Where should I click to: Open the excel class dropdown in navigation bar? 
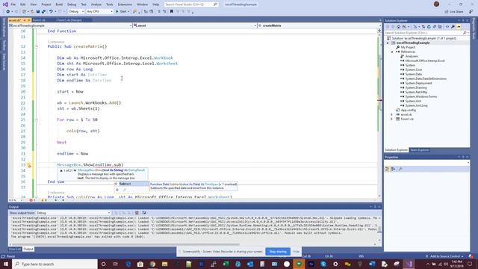194,25
